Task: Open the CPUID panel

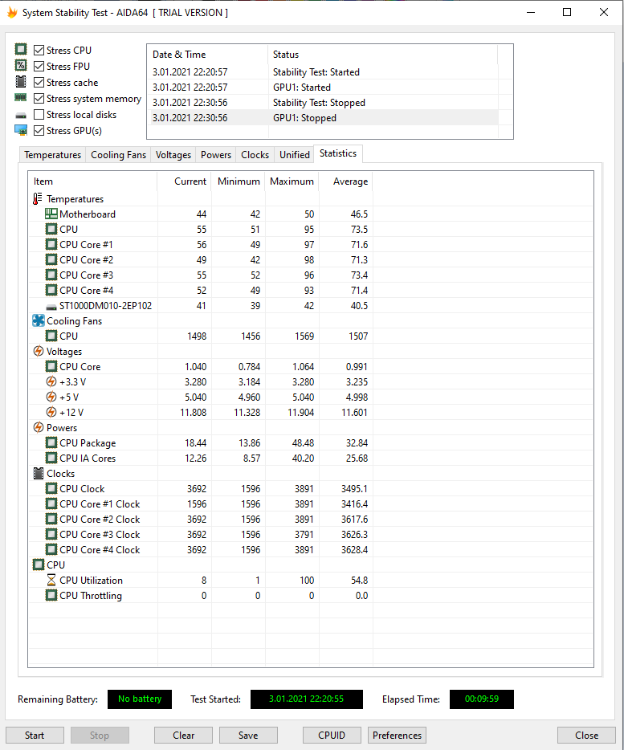Action: click(332, 736)
